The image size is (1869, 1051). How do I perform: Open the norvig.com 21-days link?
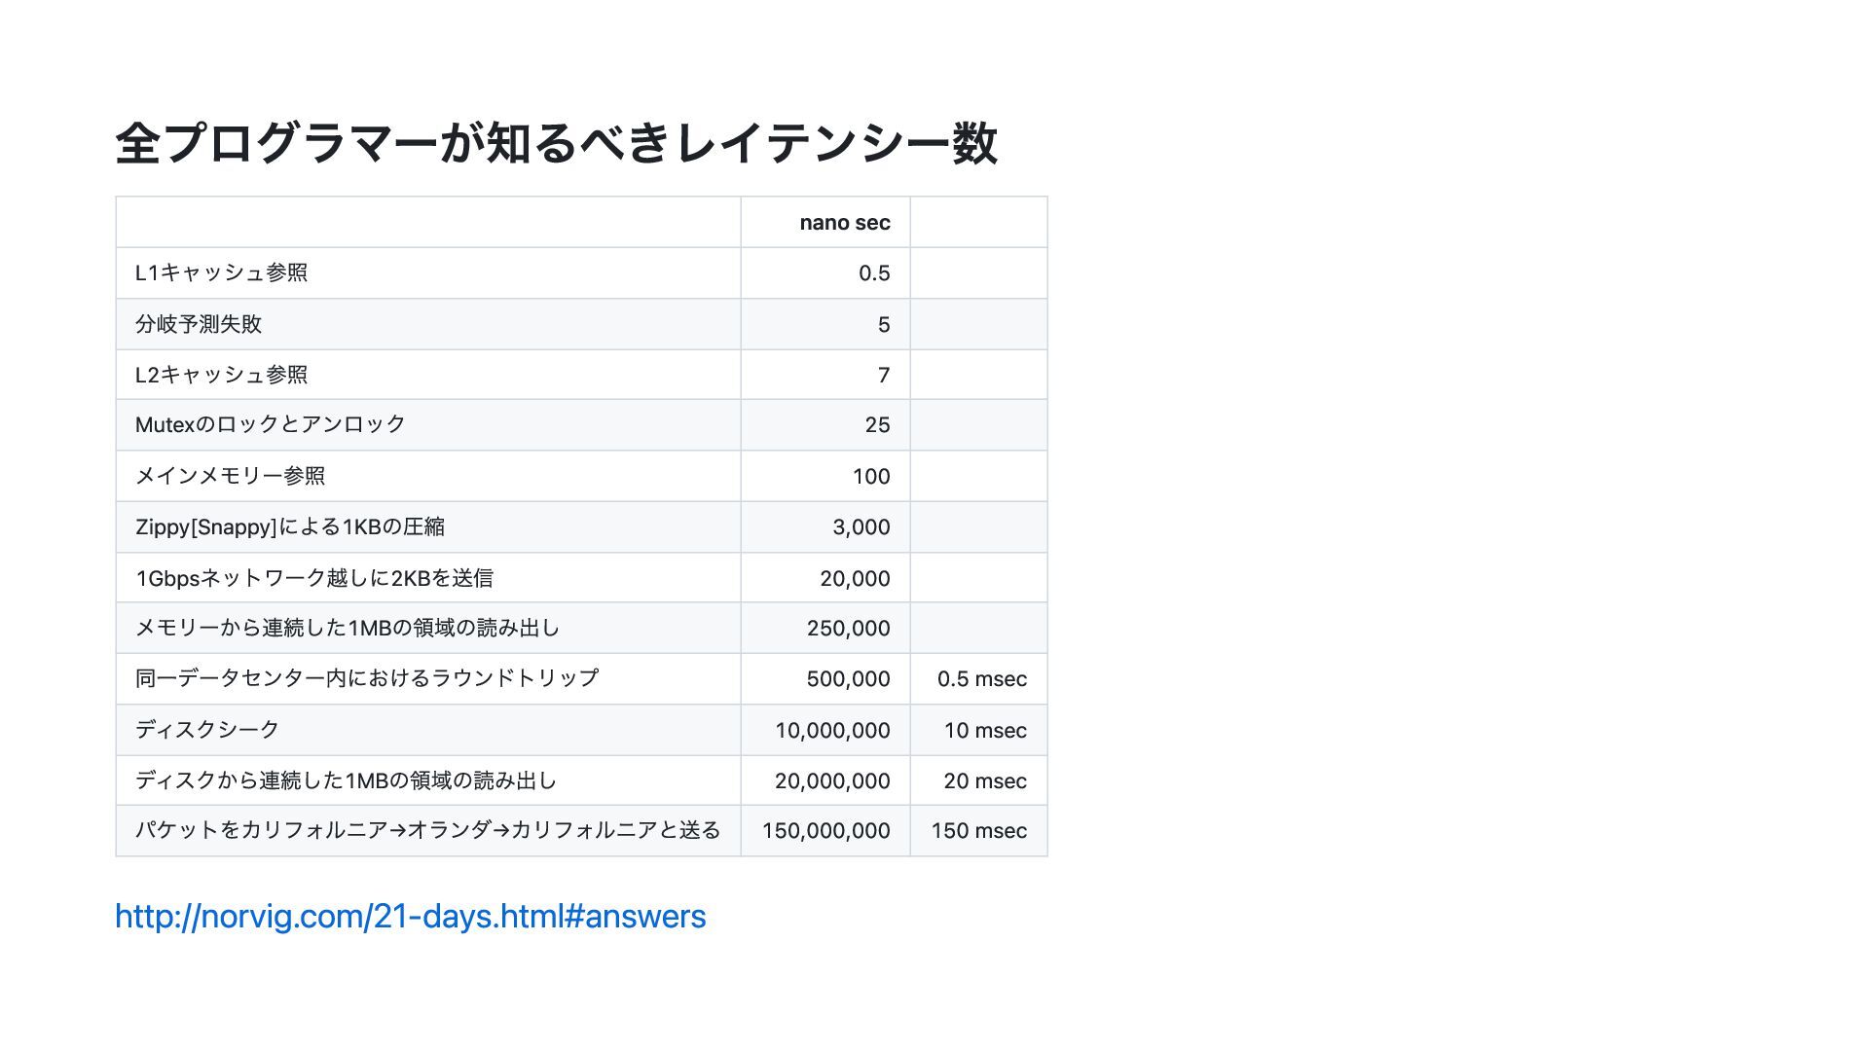(x=410, y=917)
